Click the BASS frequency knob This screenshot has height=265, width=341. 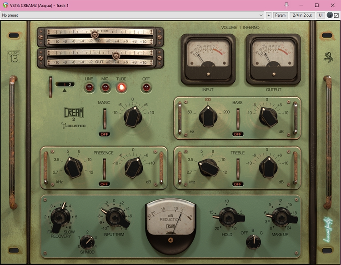click(x=208, y=117)
